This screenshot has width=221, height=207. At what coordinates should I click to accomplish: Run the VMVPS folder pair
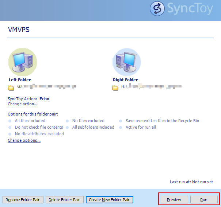coord(204,200)
